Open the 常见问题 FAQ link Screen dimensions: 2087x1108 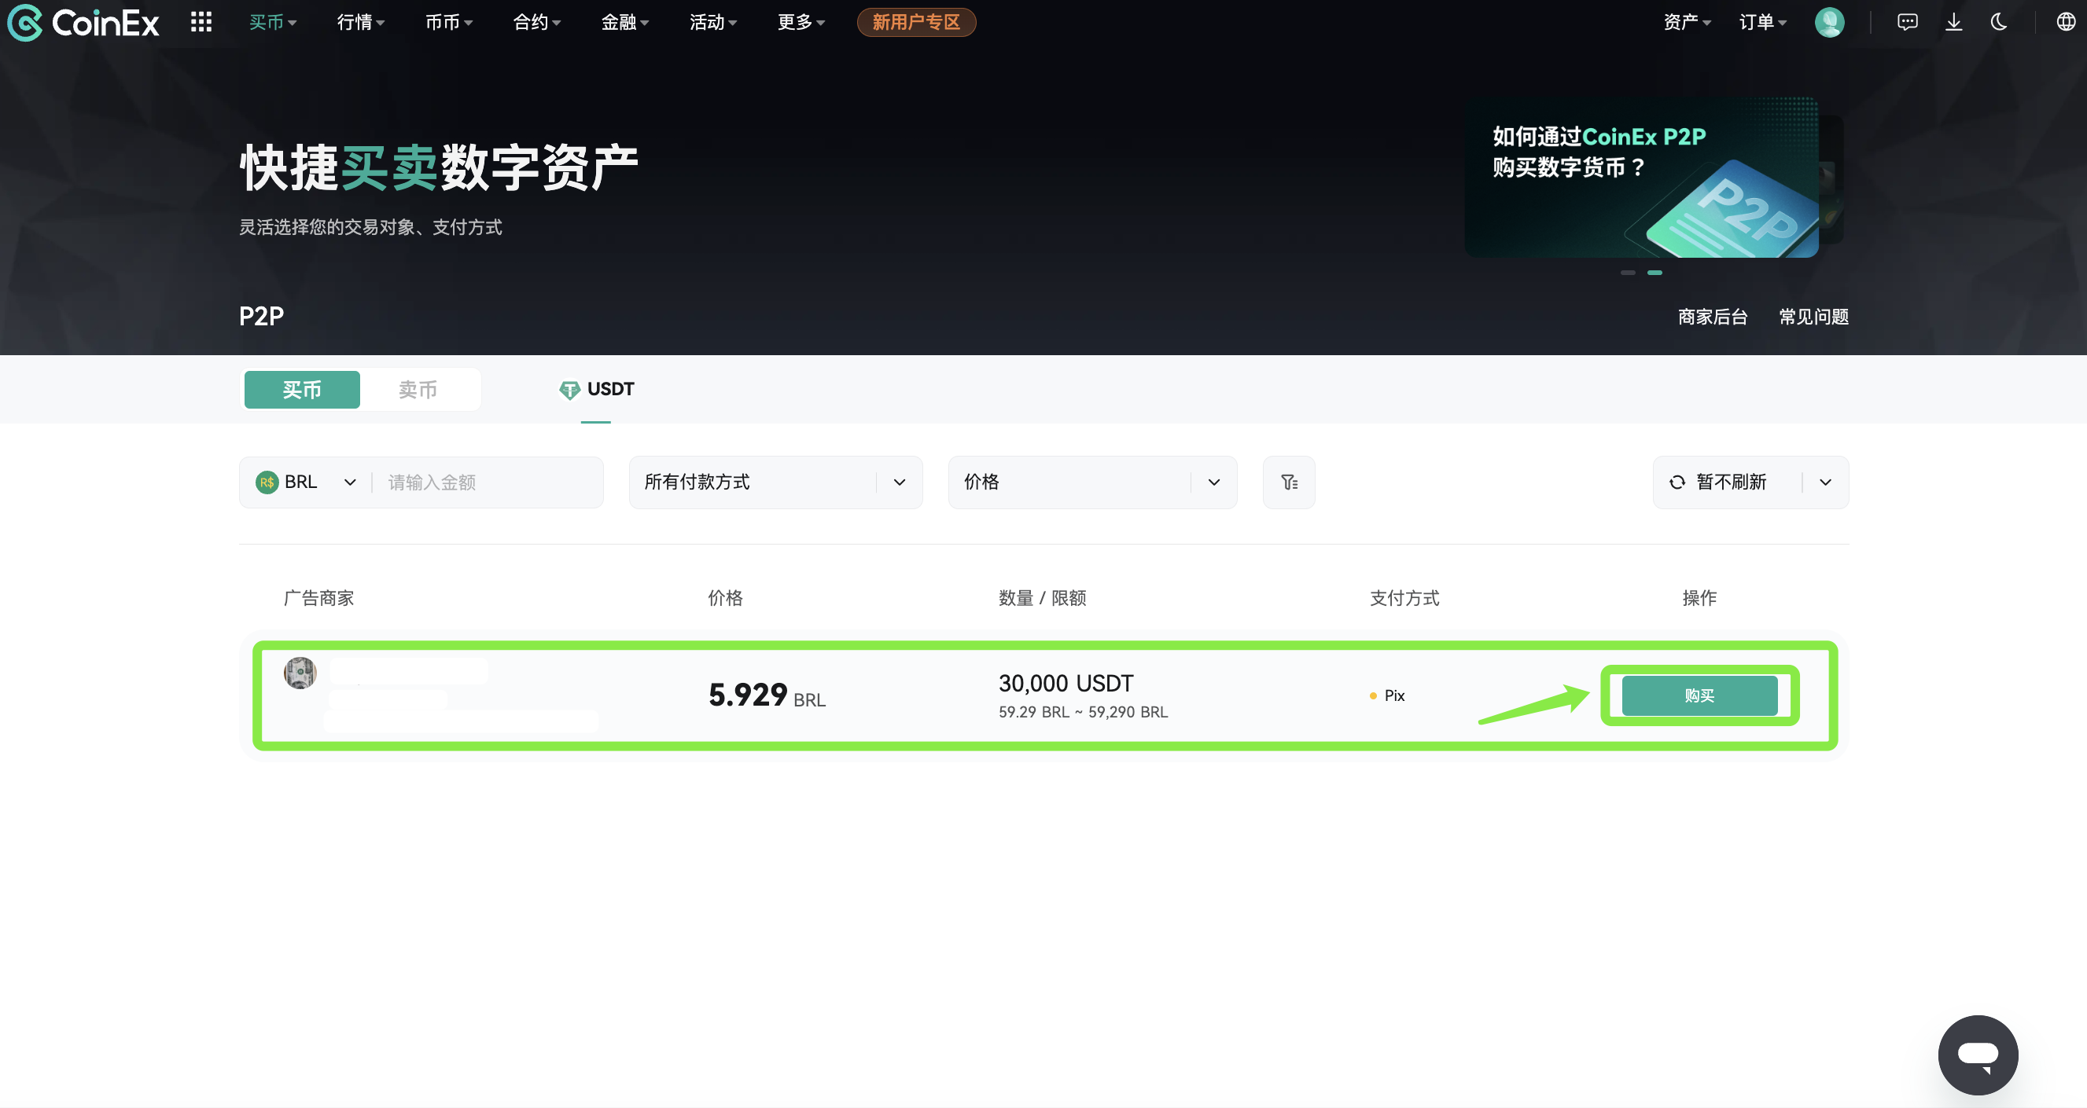pyautogui.click(x=1813, y=317)
